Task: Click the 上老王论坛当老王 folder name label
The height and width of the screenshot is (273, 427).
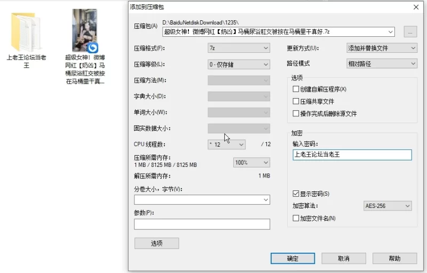Action: 26,61
